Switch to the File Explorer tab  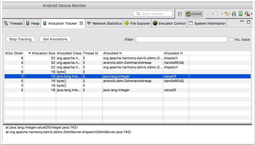click(137, 23)
